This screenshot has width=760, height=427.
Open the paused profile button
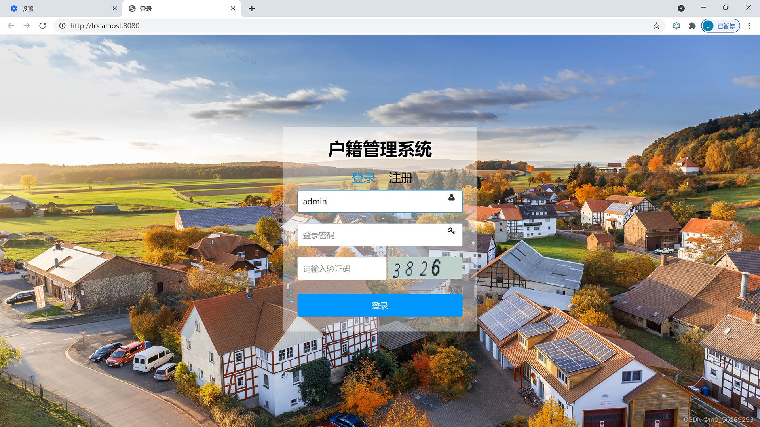720,26
